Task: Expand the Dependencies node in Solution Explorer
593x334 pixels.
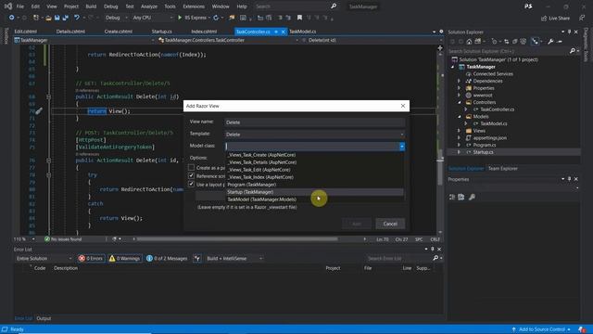Action: coord(459,81)
